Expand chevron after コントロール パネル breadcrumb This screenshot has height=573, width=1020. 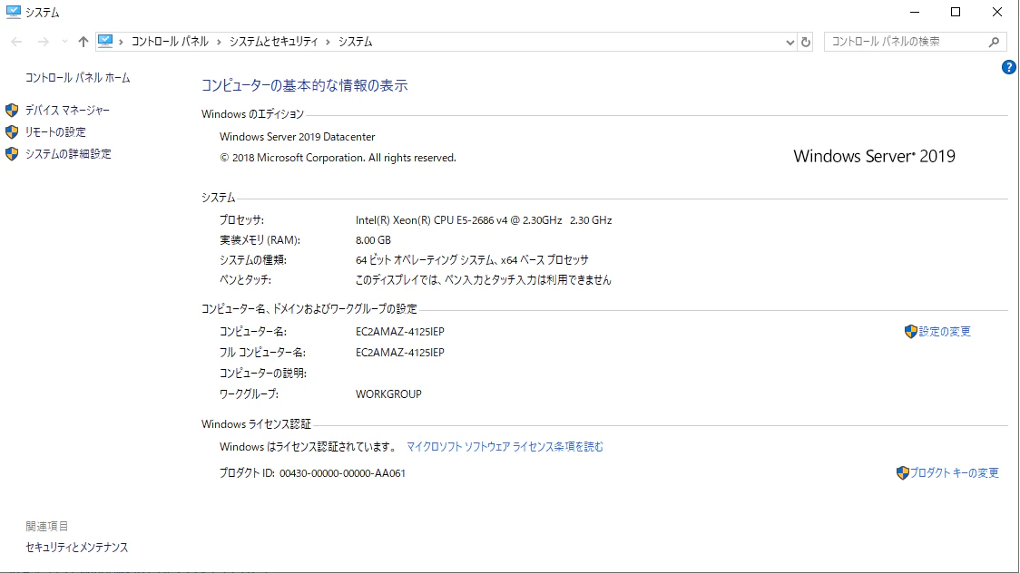(x=220, y=42)
